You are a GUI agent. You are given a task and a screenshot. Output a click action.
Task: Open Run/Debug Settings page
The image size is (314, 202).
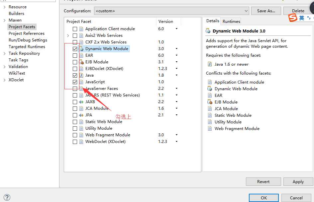(x=28, y=40)
